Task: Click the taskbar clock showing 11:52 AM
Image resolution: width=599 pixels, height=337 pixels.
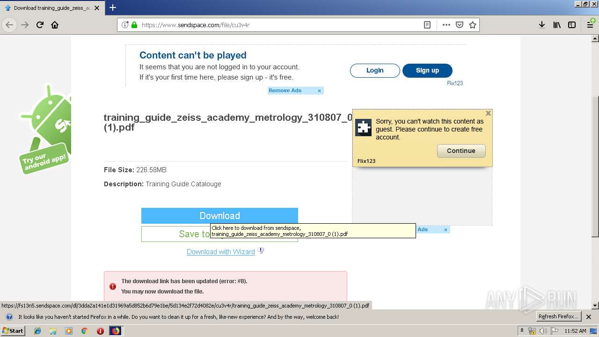Action: pyautogui.click(x=575, y=331)
